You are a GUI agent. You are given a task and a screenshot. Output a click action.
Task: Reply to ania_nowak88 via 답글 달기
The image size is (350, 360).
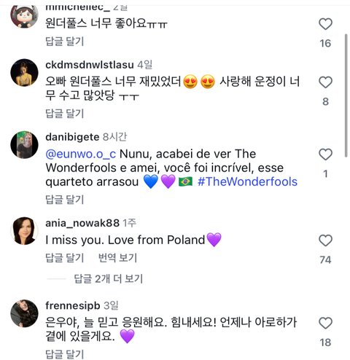pyautogui.click(x=65, y=257)
